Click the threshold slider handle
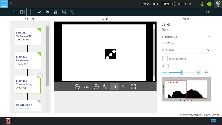 (x=182, y=72)
